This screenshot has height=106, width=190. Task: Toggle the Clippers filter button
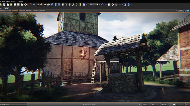(29, 11)
